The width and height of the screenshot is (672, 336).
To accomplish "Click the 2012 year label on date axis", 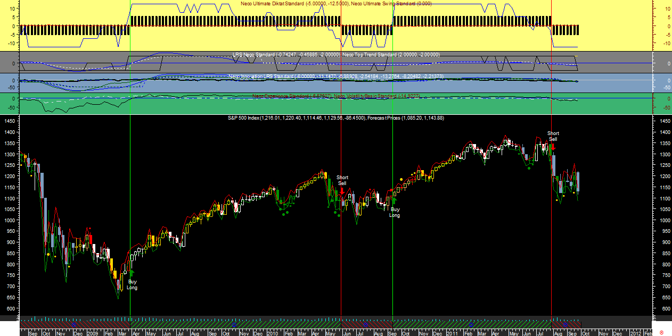I will click(x=636, y=333).
